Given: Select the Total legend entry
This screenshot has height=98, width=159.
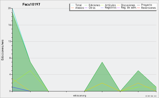Looking at the screenshot, I should [x=78, y=5].
